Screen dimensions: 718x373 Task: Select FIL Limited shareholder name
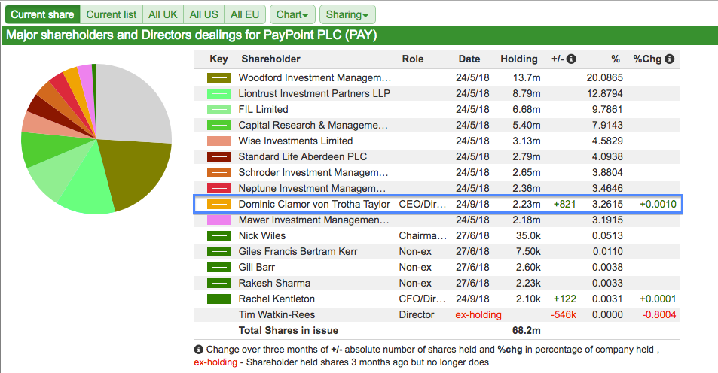point(263,109)
